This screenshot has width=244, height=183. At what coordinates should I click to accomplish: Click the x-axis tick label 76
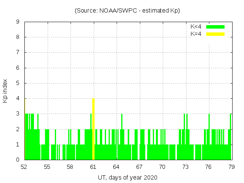click(x=208, y=167)
